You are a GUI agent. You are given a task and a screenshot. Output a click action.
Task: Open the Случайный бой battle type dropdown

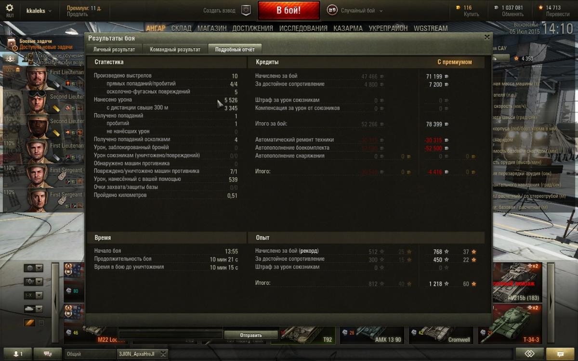(355, 10)
